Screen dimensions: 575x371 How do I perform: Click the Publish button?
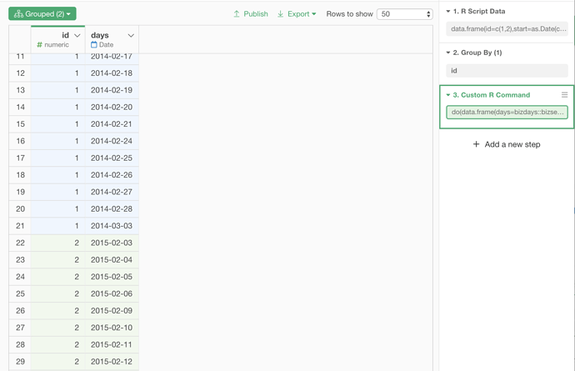[x=251, y=14]
